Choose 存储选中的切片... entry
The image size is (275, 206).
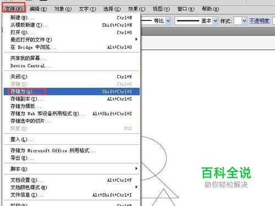click(x=71, y=121)
